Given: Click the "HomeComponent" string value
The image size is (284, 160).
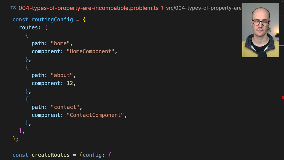Looking at the screenshot, I should point(90,52).
